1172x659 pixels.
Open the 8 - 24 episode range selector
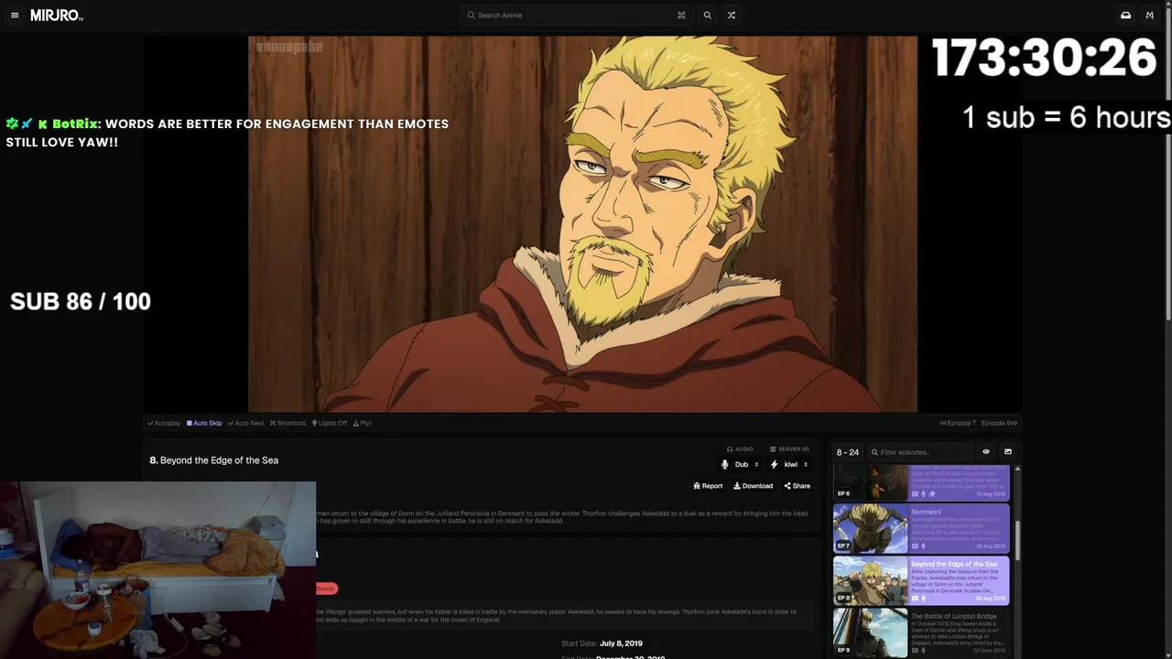point(848,452)
